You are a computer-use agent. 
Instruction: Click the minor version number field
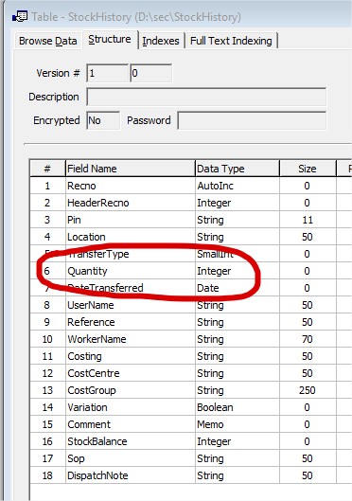pyautogui.click(x=151, y=73)
